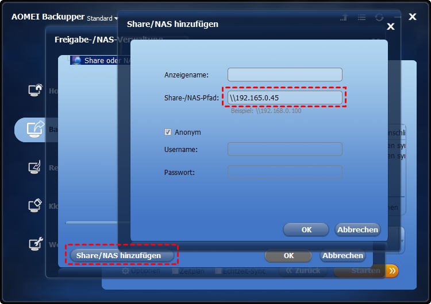431x304 pixels.
Task: Click the Share-/NAS-Pfad input field
Action: [285, 98]
